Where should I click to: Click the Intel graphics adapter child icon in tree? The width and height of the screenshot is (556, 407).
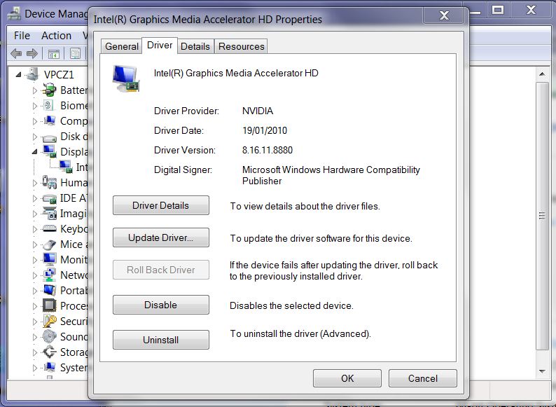tap(66, 167)
